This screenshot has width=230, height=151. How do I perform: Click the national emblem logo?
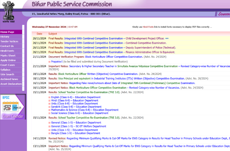[x=9, y=12]
